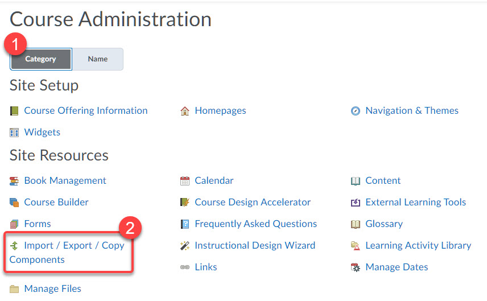
Task: Click the Widgets grid icon
Action: click(x=14, y=133)
